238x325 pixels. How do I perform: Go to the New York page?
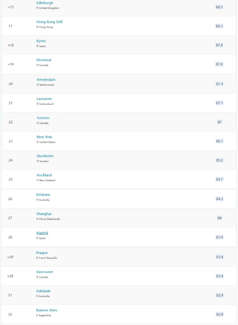tap(44, 137)
